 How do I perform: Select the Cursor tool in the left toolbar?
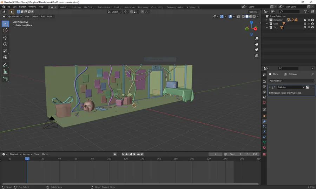[5, 30]
